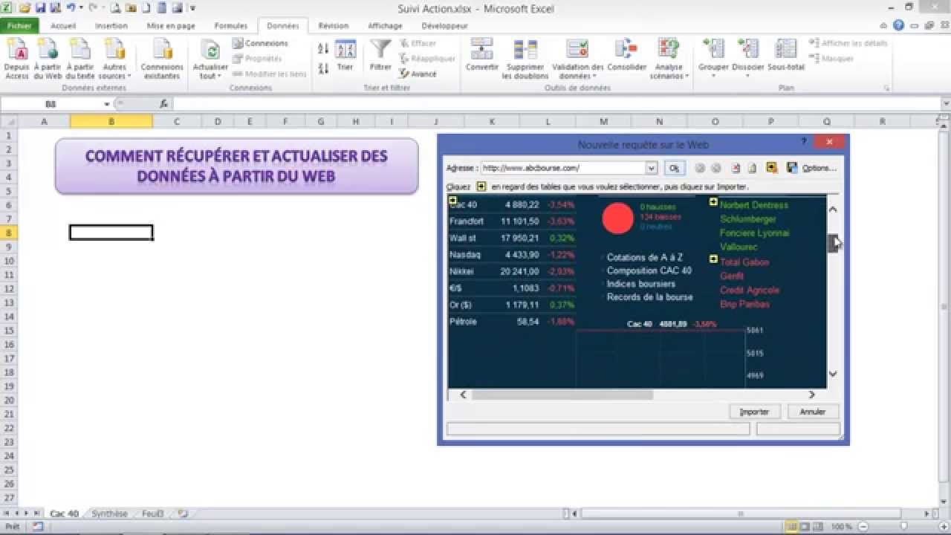Screen dimensions: 951x535
Task: Open the Analyse scénarios dropdown
Action: [x=669, y=71]
